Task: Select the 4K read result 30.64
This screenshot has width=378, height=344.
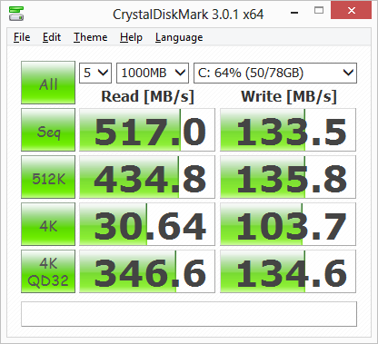Action: click(147, 224)
